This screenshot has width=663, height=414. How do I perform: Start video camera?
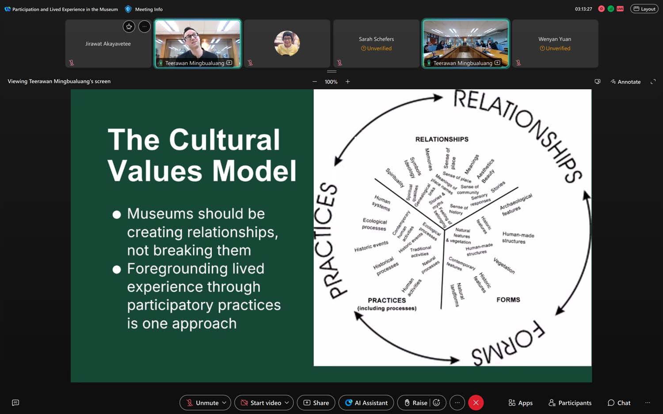pos(260,403)
